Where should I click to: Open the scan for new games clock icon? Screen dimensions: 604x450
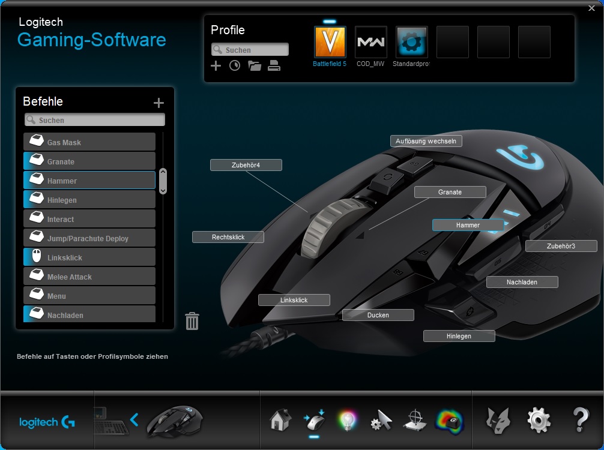point(235,66)
